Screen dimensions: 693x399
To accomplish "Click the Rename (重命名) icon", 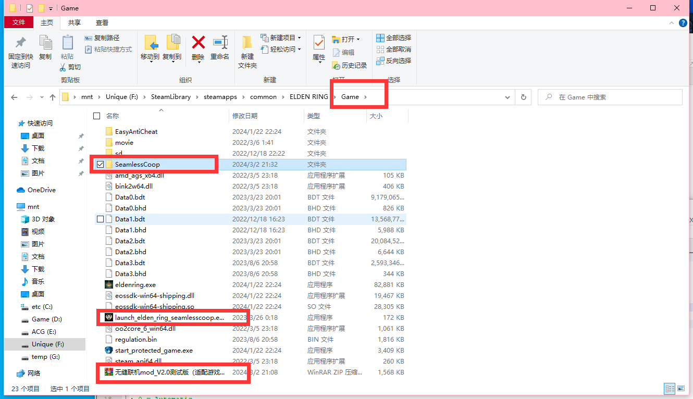I will point(220,43).
